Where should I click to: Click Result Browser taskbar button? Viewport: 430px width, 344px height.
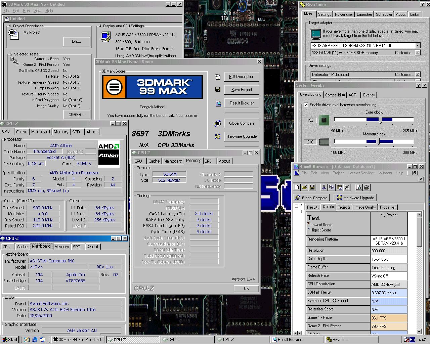297,340
